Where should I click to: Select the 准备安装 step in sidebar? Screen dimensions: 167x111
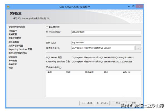coord(13,60)
